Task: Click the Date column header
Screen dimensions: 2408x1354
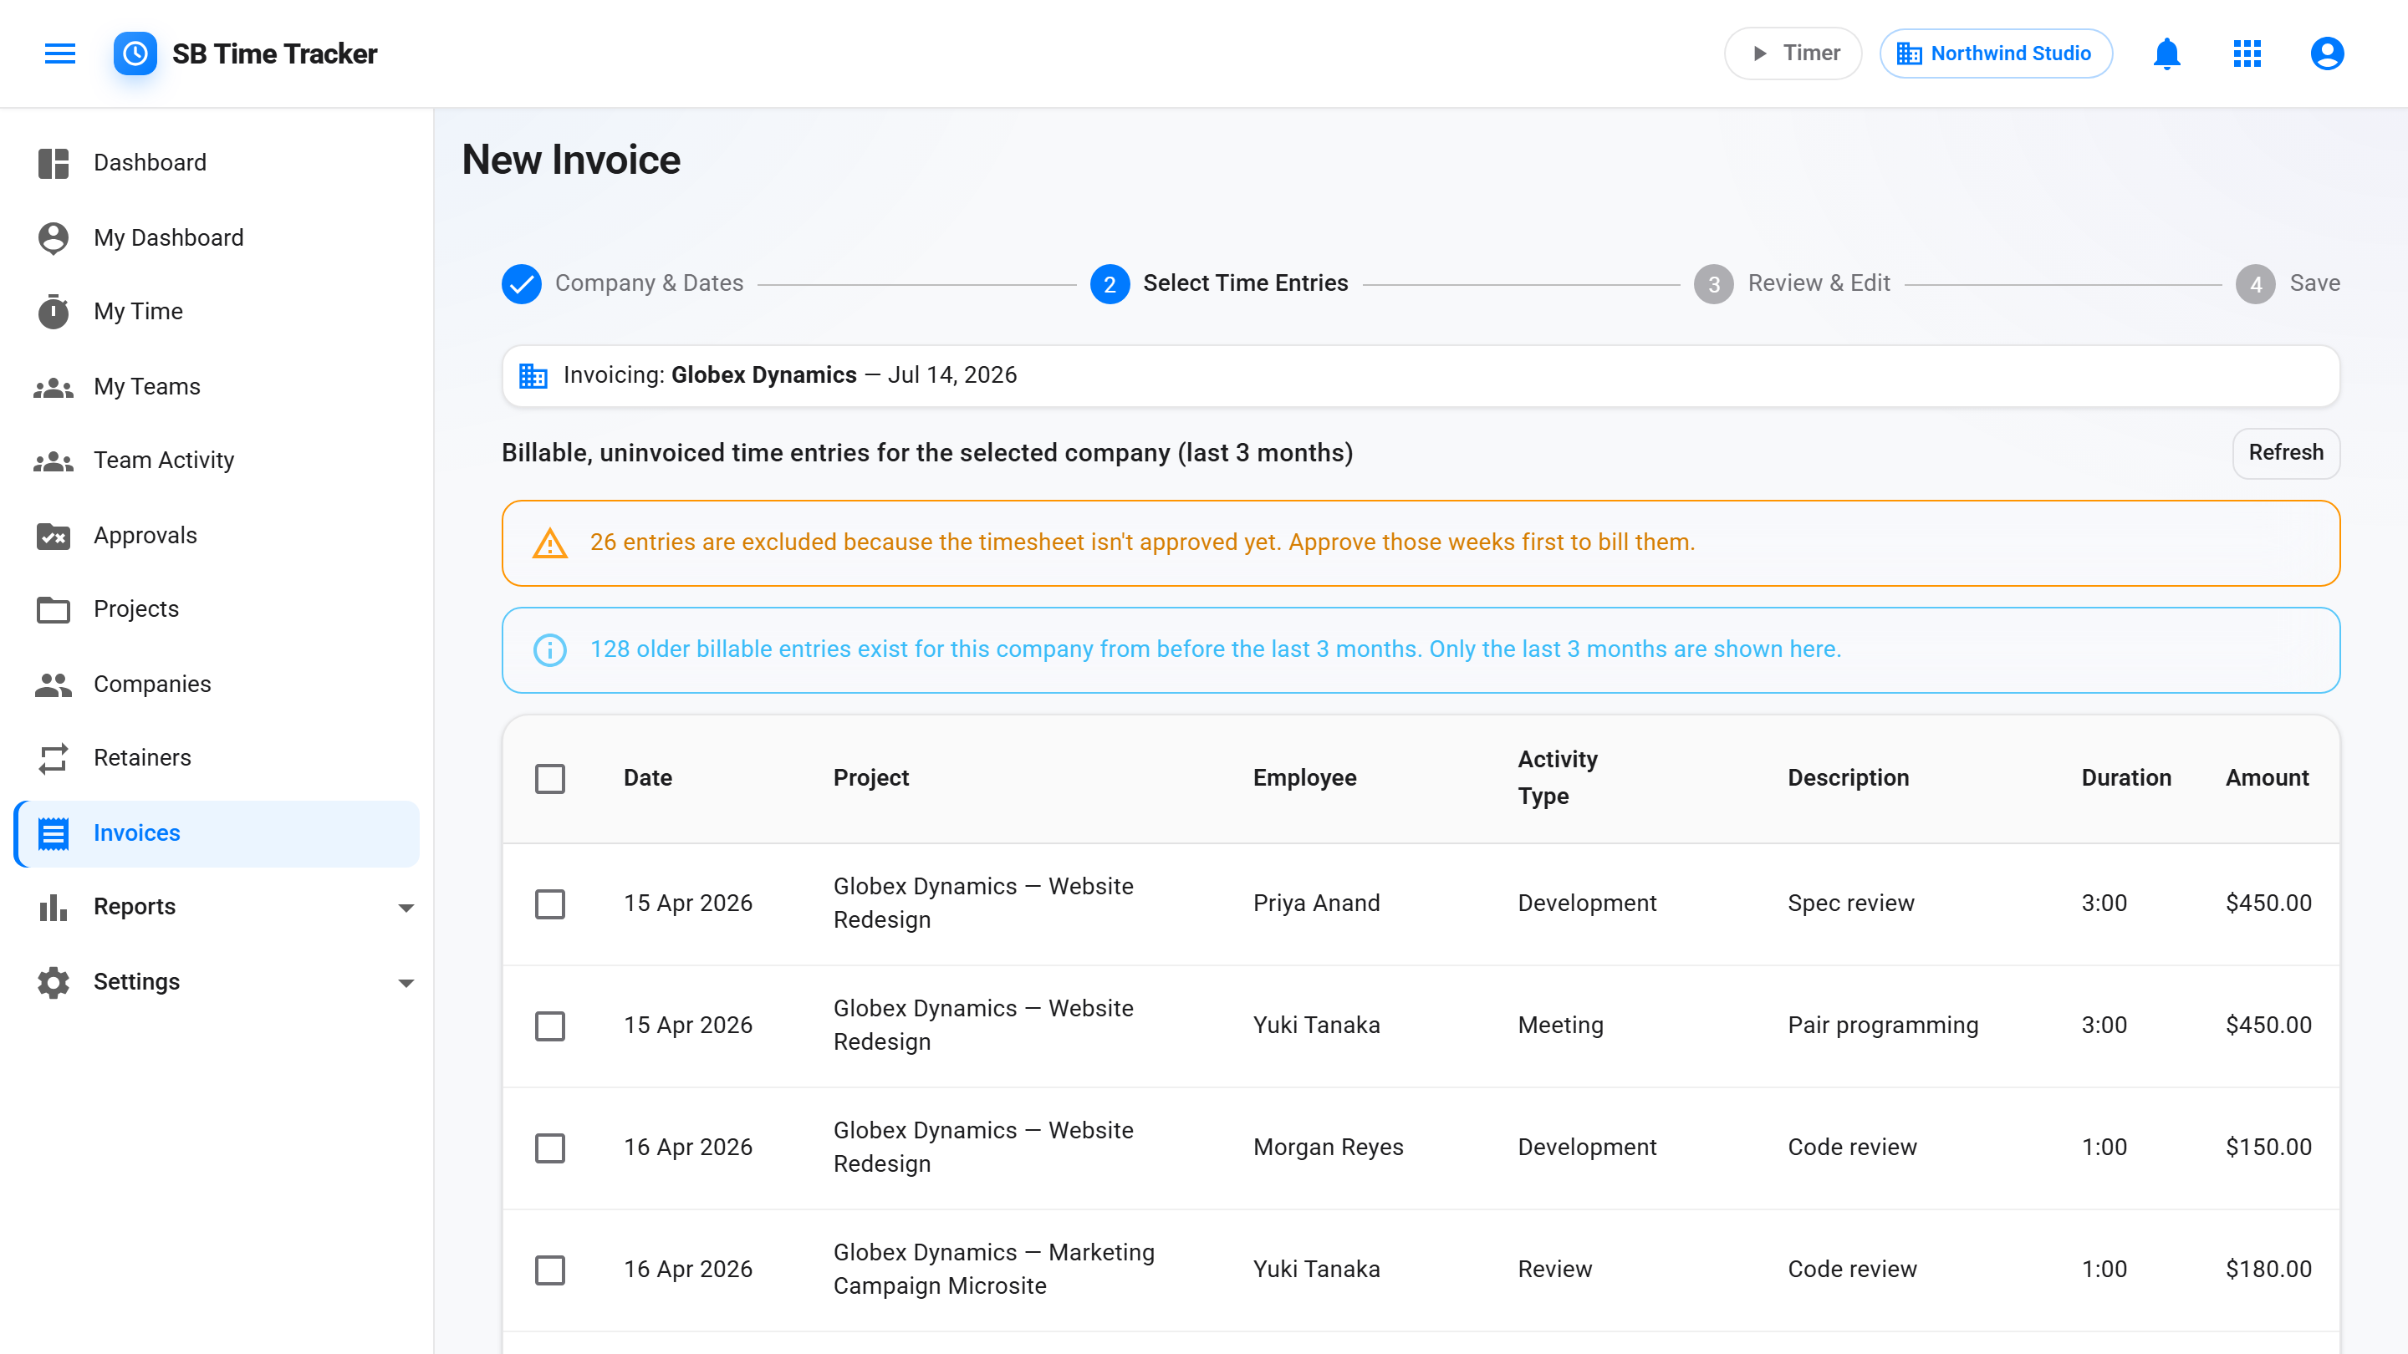Action: [648, 778]
